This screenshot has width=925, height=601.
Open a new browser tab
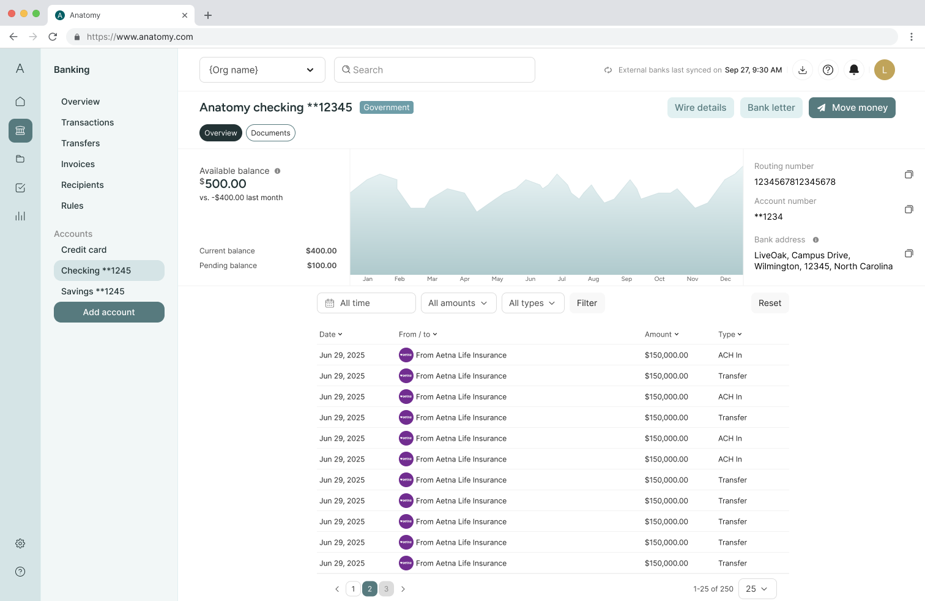(208, 15)
